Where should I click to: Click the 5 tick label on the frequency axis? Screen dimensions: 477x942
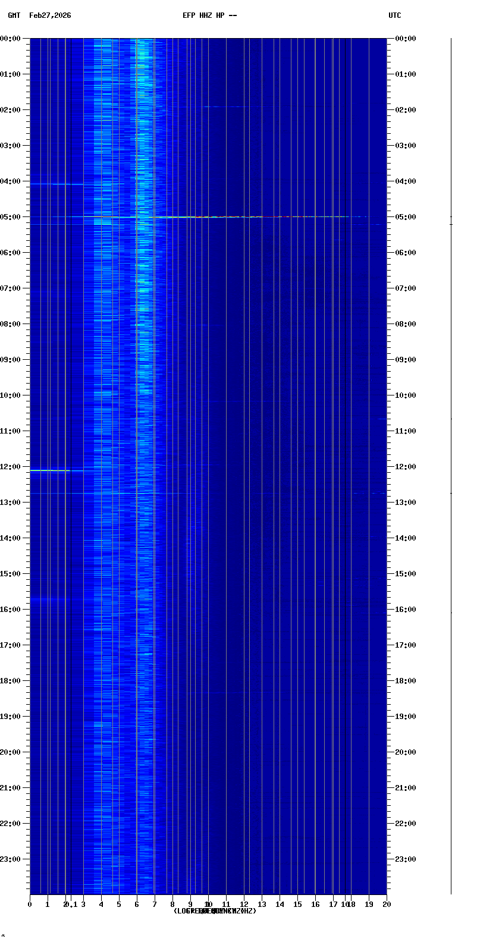(x=119, y=905)
